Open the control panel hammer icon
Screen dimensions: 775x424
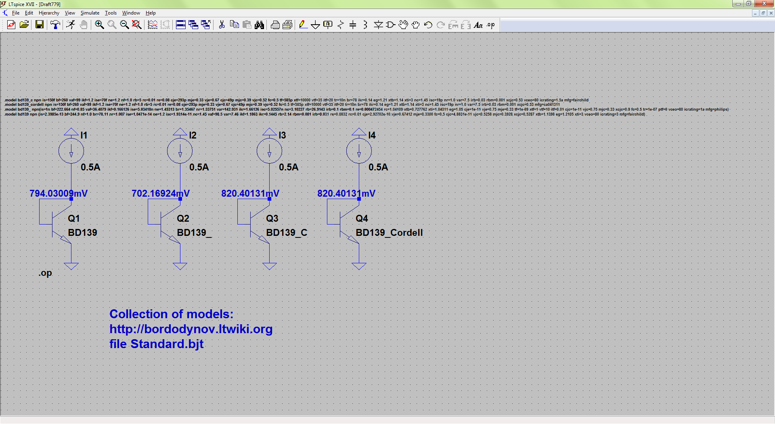[55, 25]
